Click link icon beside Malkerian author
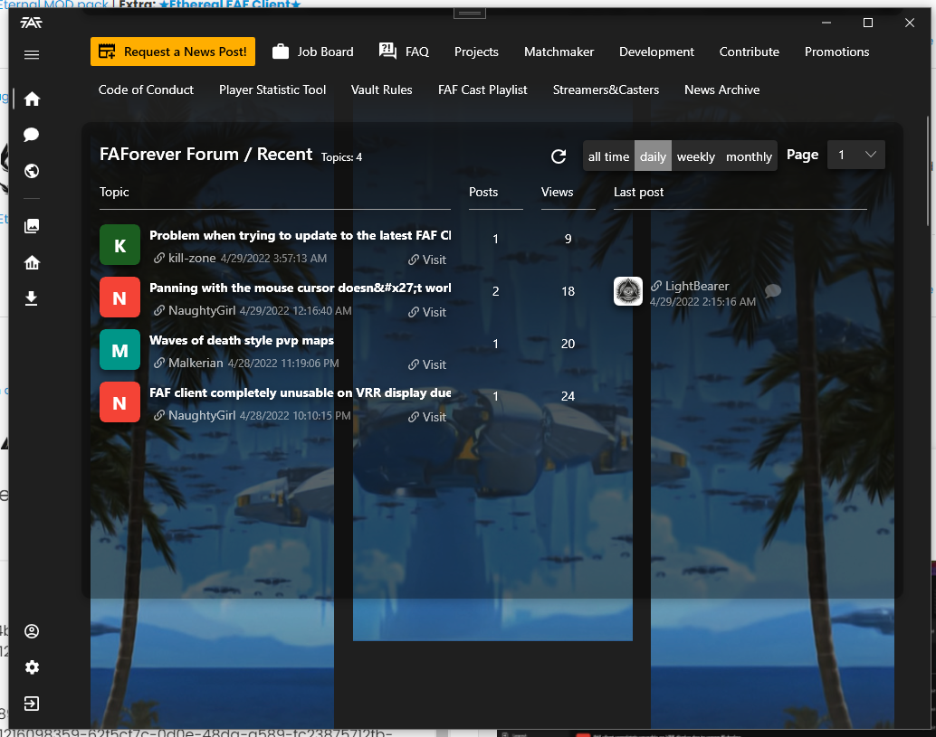This screenshot has height=737, width=936. 158,364
